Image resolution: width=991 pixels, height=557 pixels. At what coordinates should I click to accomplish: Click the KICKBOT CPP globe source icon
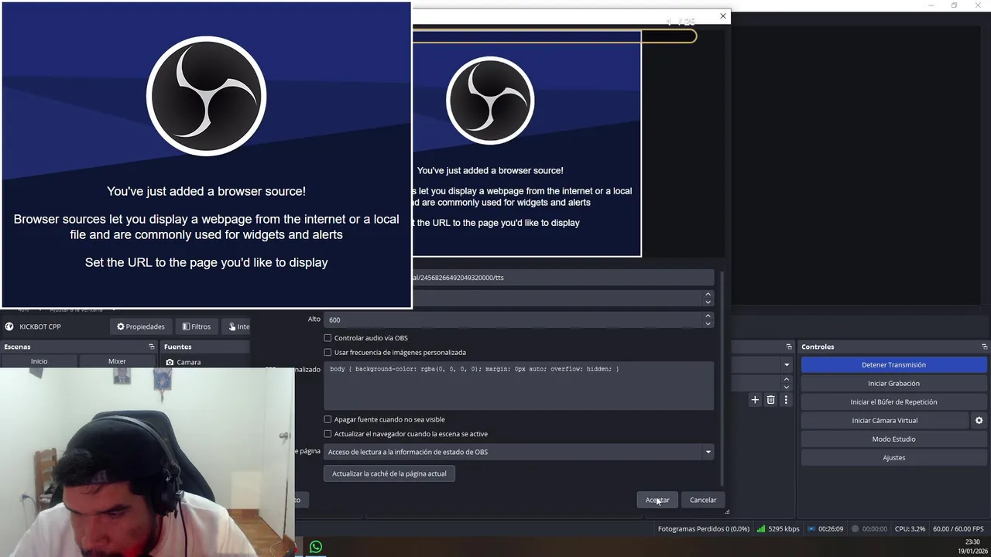pyautogui.click(x=9, y=326)
